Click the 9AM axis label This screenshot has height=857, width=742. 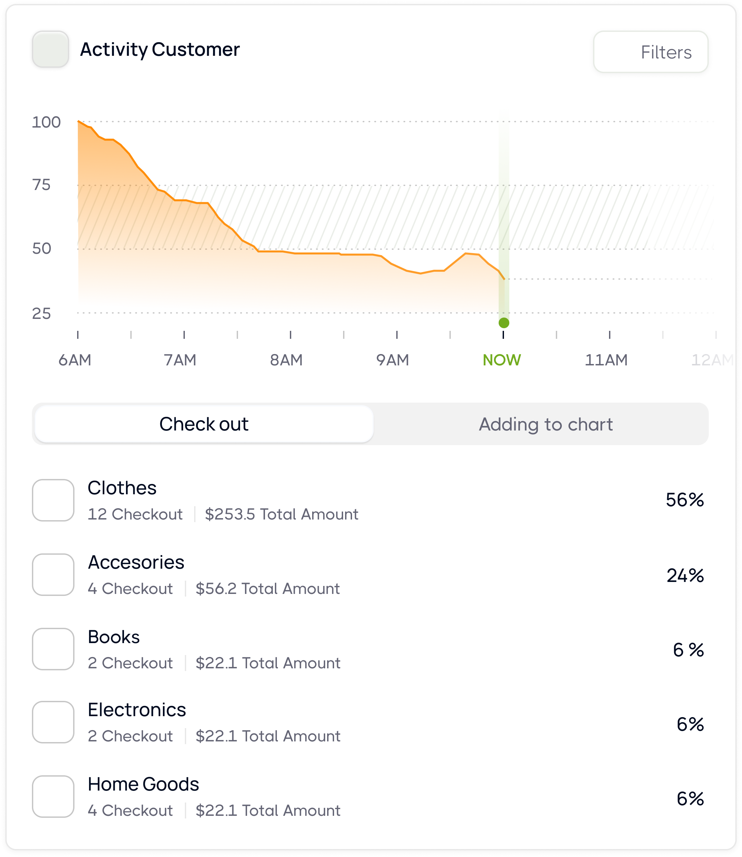[392, 360]
